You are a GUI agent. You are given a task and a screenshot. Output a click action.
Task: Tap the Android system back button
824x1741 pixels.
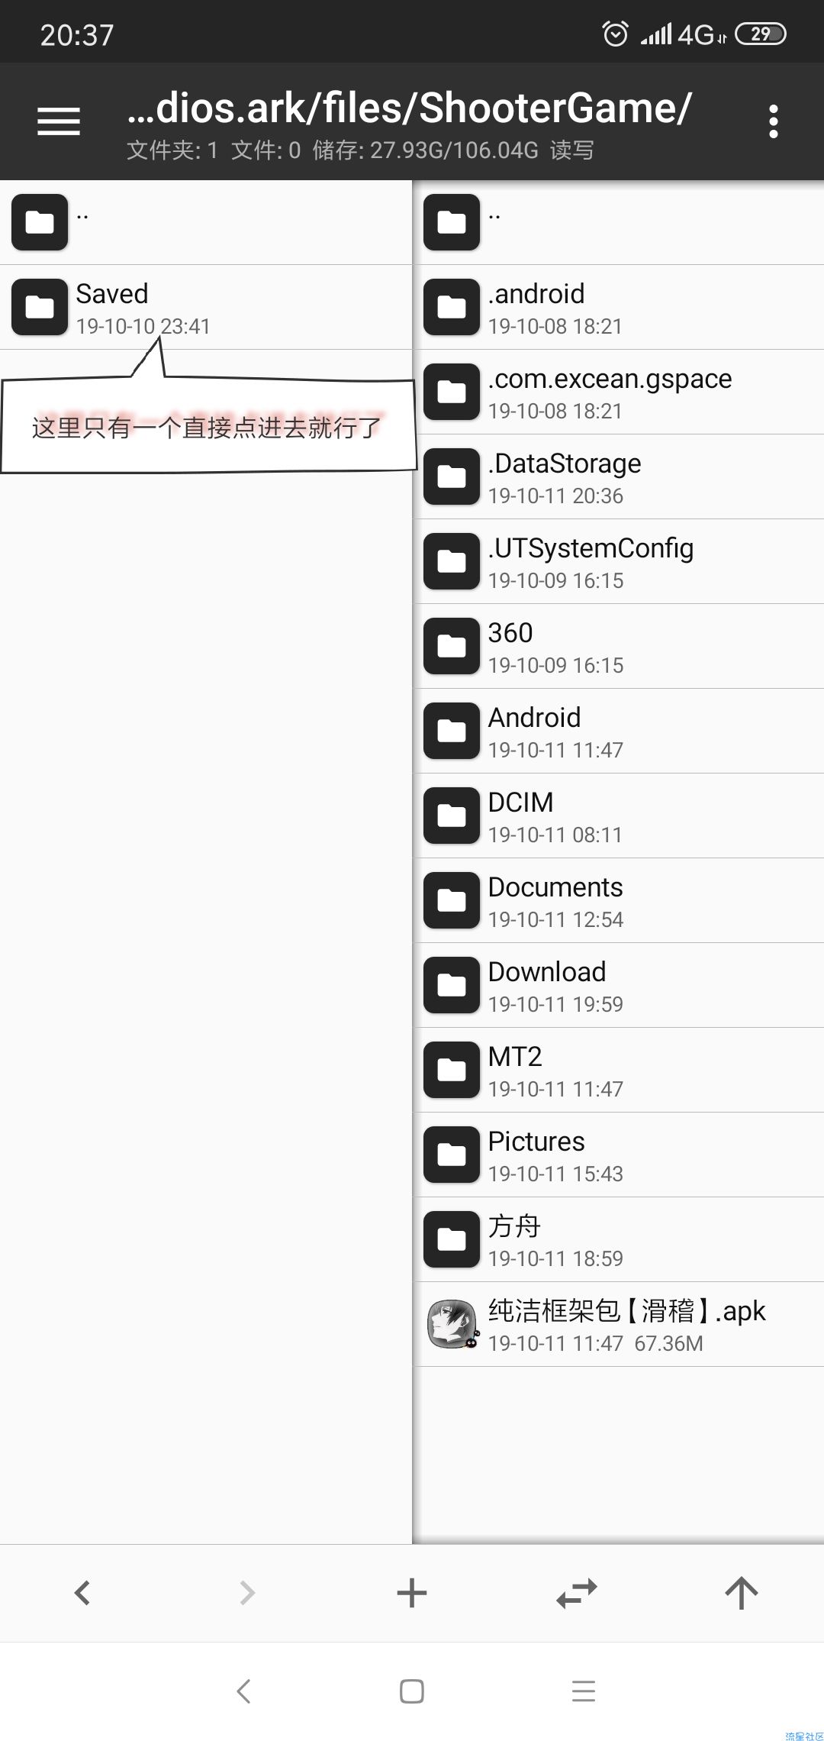click(x=244, y=1691)
